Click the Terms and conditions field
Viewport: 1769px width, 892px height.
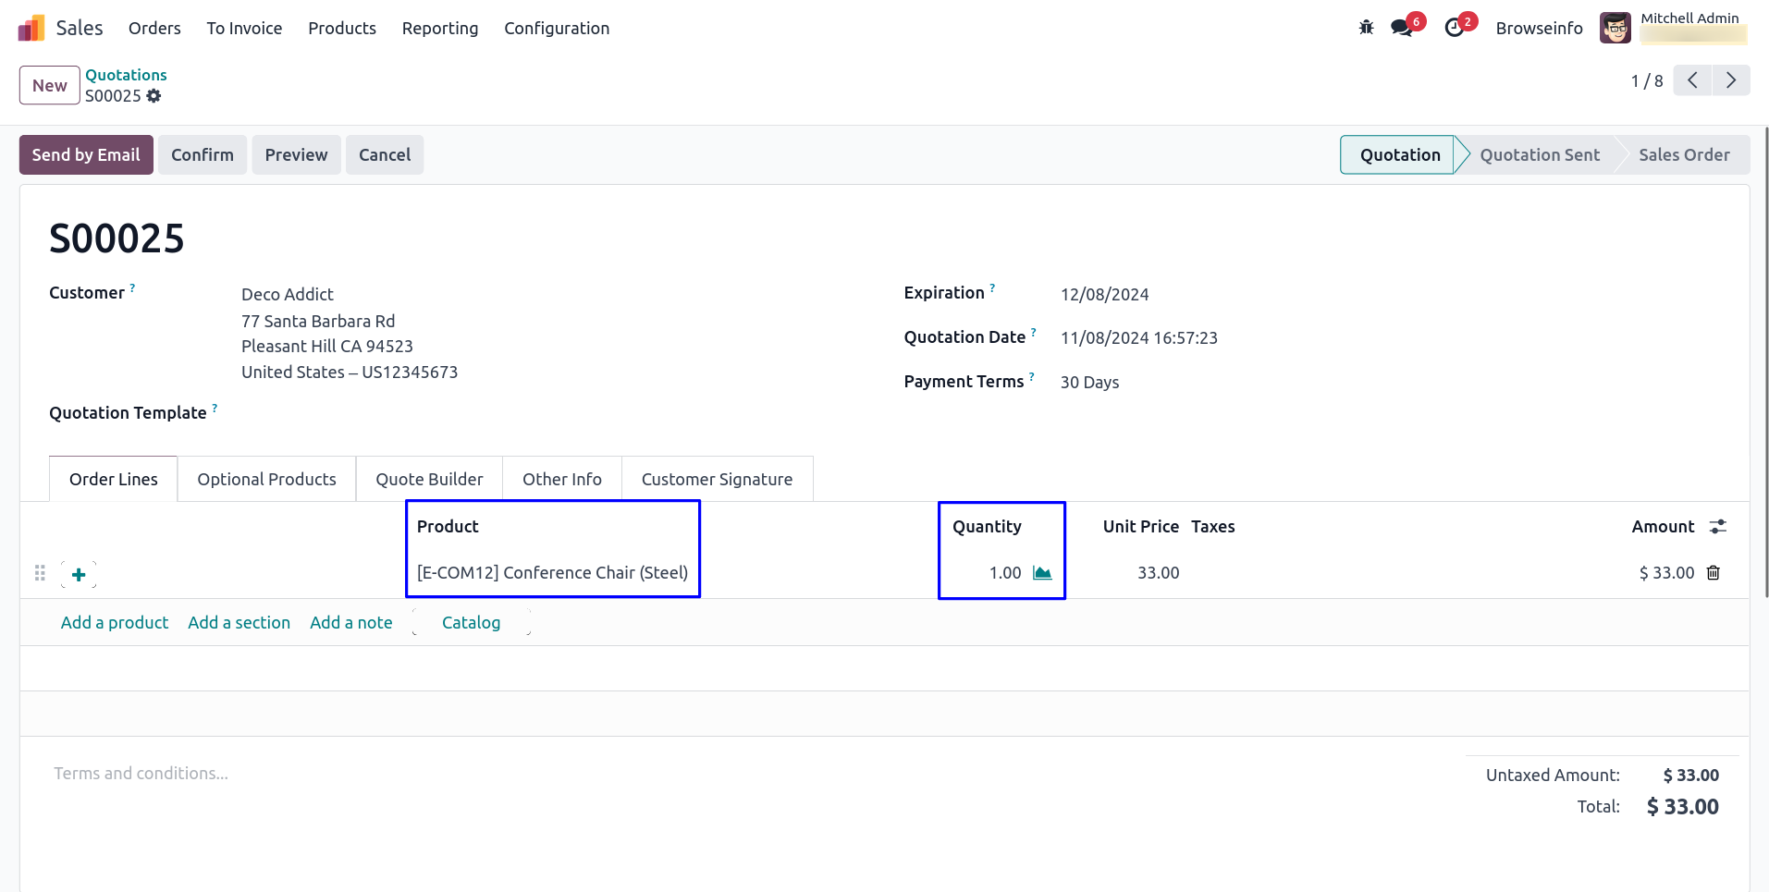coord(141,773)
